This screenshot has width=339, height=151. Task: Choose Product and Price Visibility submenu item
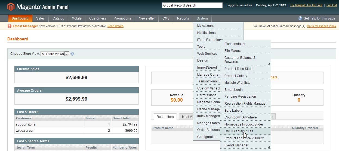[245, 138]
